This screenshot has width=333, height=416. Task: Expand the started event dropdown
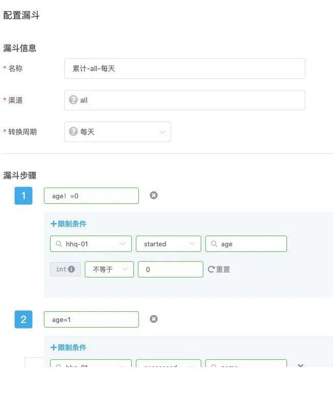click(169, 244)
